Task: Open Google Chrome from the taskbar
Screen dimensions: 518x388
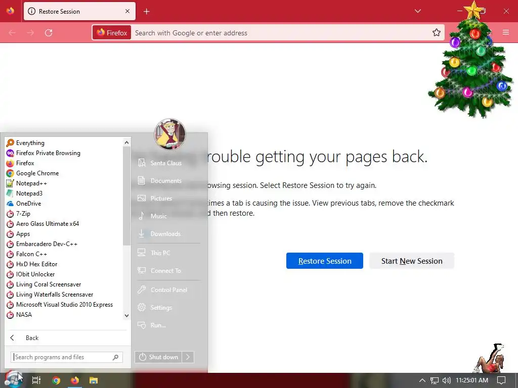Action: click(56, 380)
